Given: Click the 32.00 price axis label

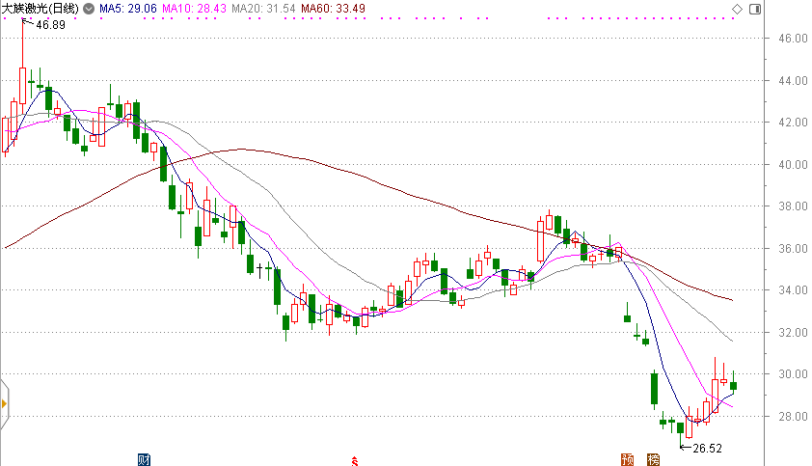Looking at the screenshot, I should (793, 333).
